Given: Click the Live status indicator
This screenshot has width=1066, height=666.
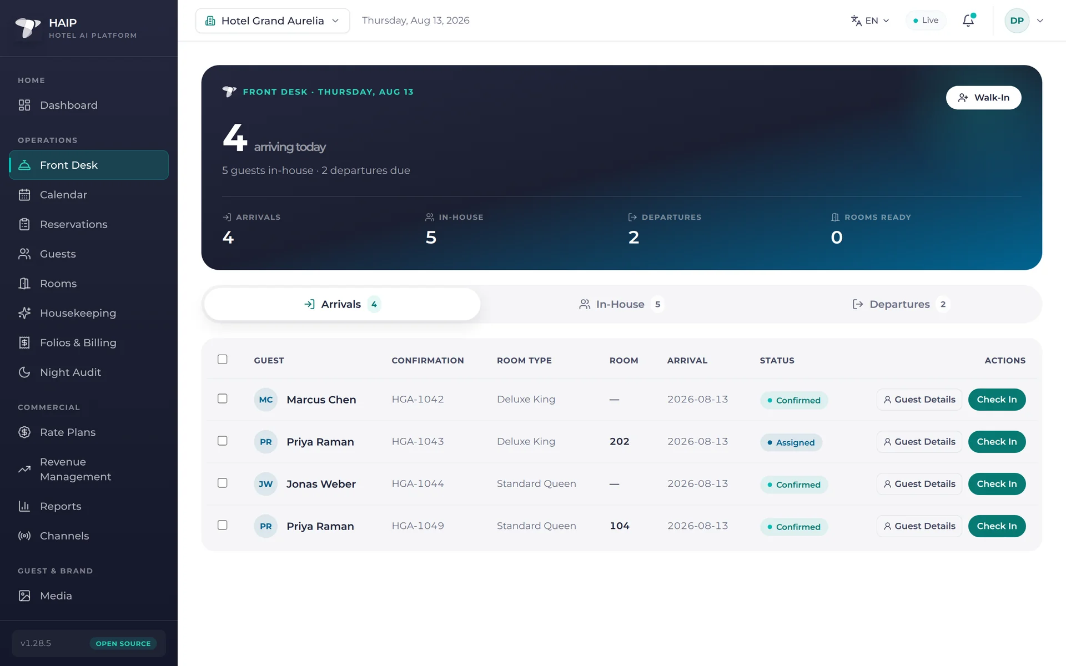Looking at the screenshot, I should 926,21.
